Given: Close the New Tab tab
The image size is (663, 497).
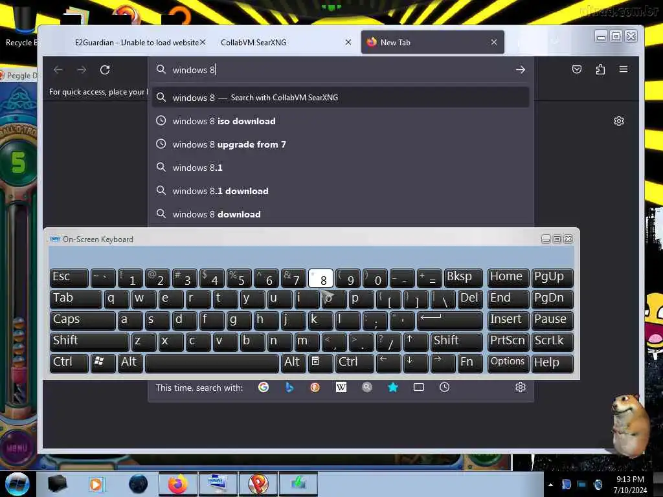Looking at the screenshot, I should (x=494, y=42).
